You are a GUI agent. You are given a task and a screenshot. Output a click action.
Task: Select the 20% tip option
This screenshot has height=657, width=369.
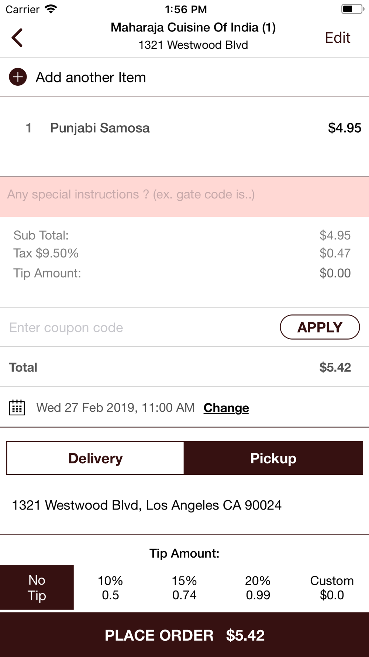point(258,588)
